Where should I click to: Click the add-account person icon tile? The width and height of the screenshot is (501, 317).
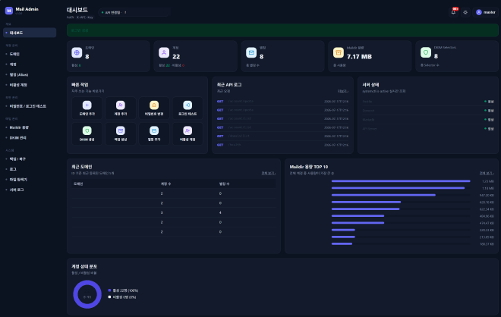(x=121, y=108)
